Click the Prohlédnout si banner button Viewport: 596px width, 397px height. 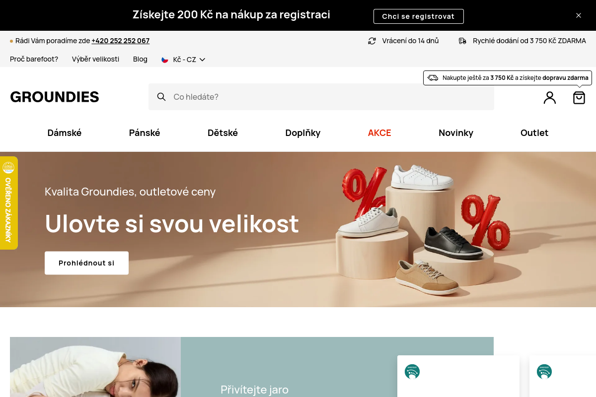(x=86, y=263)
